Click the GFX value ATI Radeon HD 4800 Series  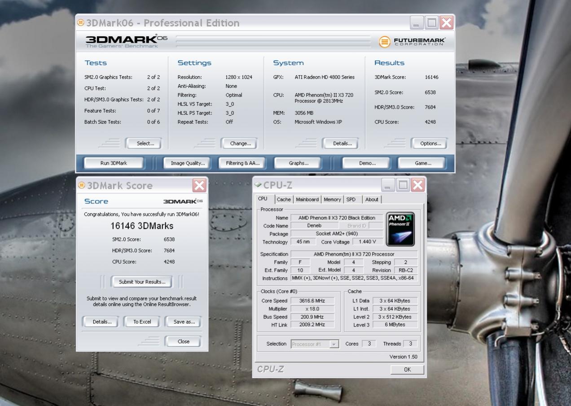(325, 77)
